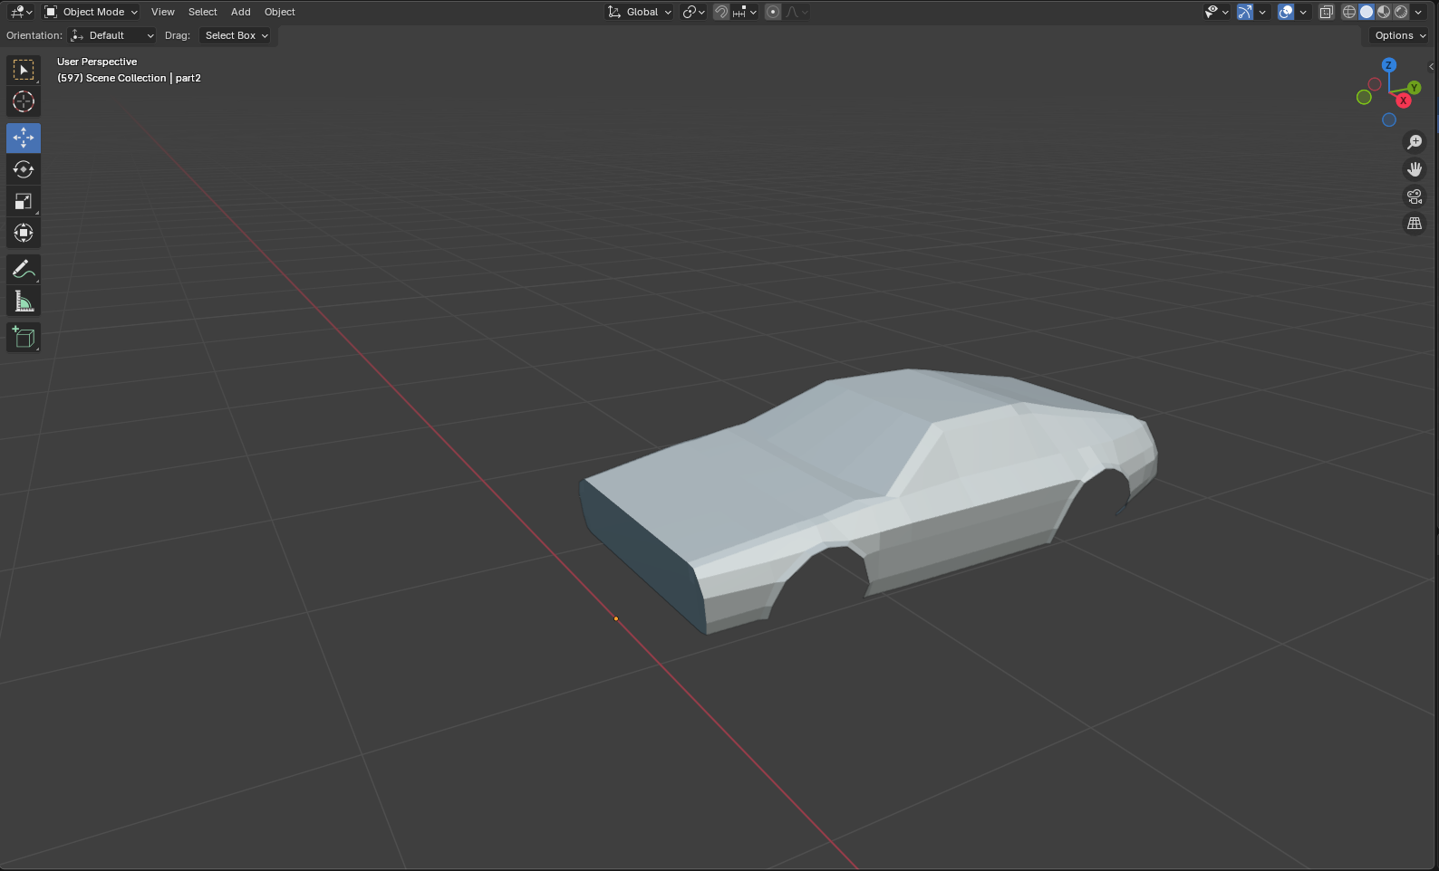Image resolution: width=1439 pixels, height=871 pixels.
Task: Switch to Material Preview shading
Action: 1384,12
